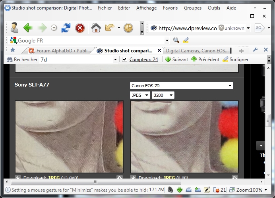Open the Favoris menu
This screenshot has height=198, width=275.
(170, 8)
